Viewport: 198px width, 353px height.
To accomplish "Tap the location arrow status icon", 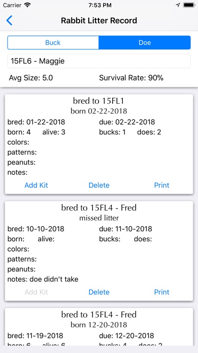I will [x=178, y=5].
